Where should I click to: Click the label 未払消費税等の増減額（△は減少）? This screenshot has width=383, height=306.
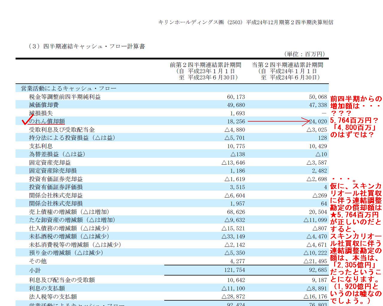point(75,245)
